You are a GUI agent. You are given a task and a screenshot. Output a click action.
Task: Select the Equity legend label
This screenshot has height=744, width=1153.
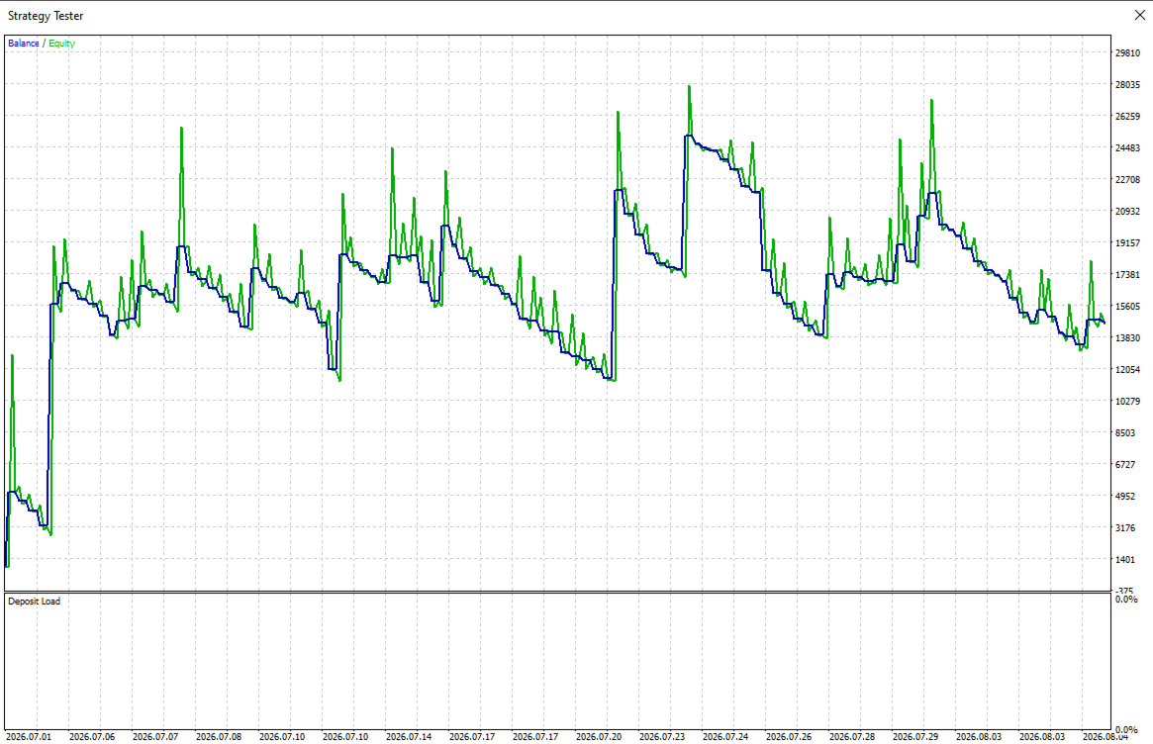(x=61, y=44)
